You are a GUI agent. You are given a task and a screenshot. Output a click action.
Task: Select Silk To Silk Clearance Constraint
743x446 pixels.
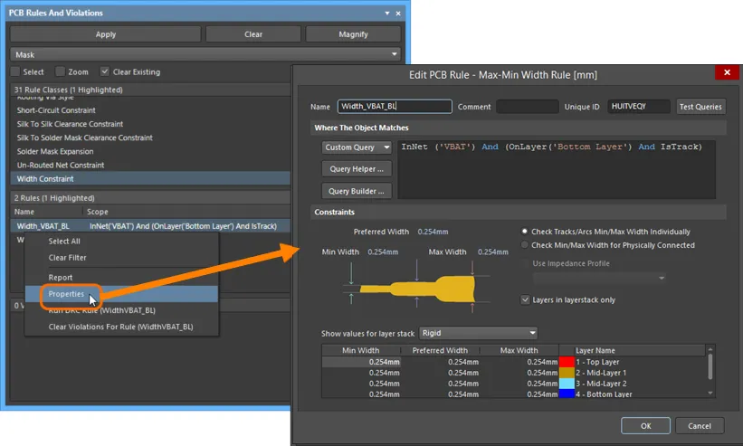click(70, 124)
